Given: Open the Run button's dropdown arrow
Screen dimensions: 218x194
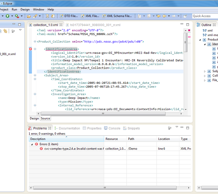Looking at the screenshot, I should (x=12, y=16).
